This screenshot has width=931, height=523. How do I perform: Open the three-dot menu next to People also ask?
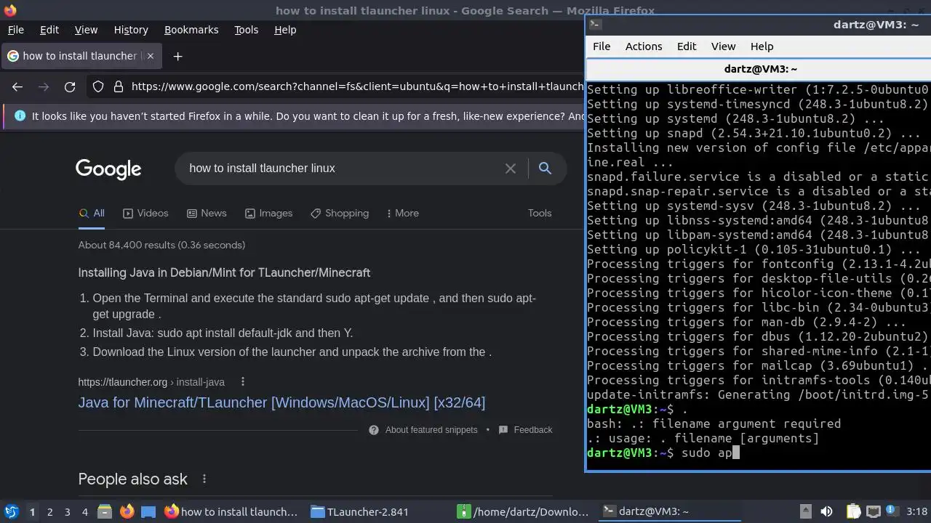[204, 479]
